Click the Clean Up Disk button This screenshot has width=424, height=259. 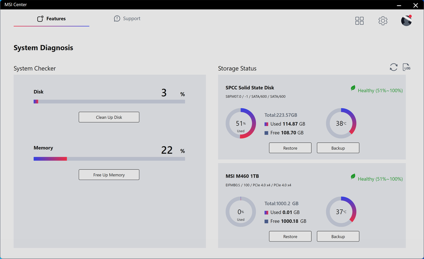tap(109, 117)
